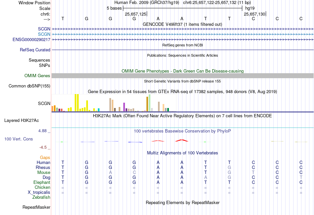This screenshot has height=215, width=314.
Task: Select the Rhesus alignment row label
Action: click(43, 167)
